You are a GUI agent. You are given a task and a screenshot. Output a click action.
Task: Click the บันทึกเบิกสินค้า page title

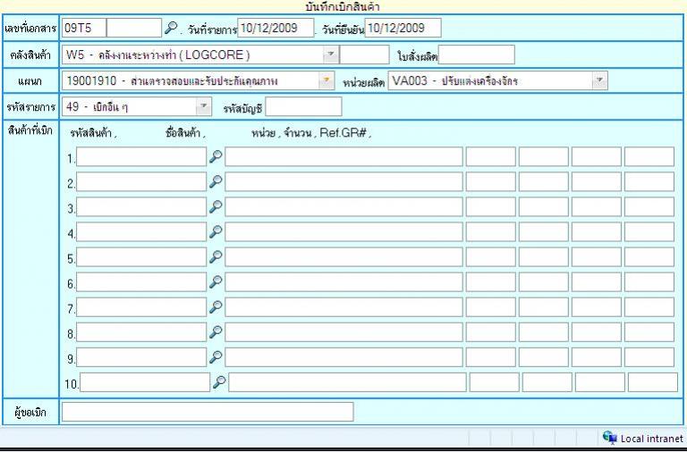pos(343,7)
